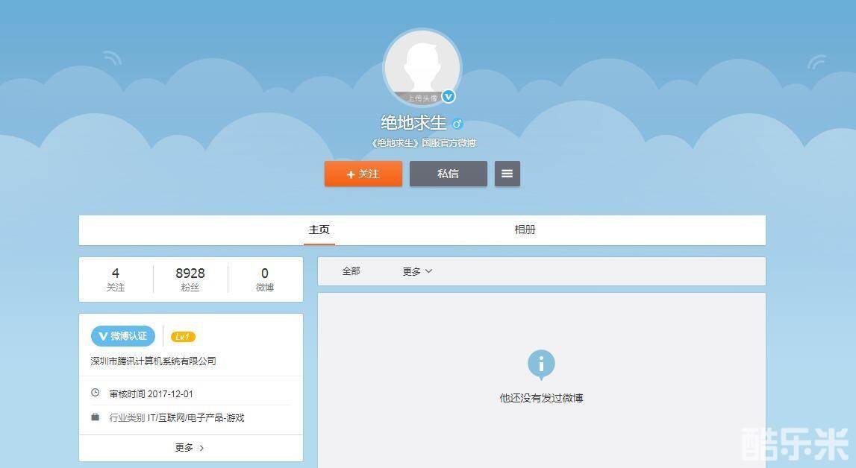Image resolution: width=856 pixels, height=468 pixels.
Task: Open the 8928 粉丝 followers list
Action: pos(190,279)
